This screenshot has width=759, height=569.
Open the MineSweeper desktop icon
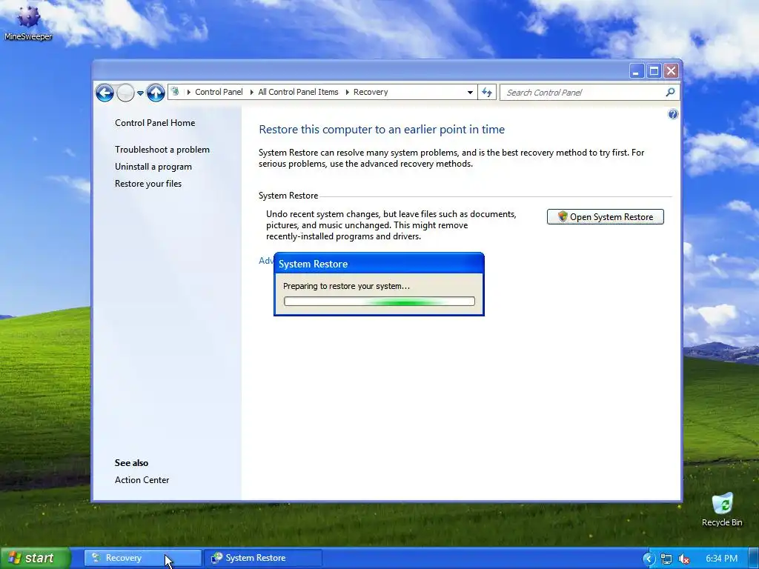(28, 21)
